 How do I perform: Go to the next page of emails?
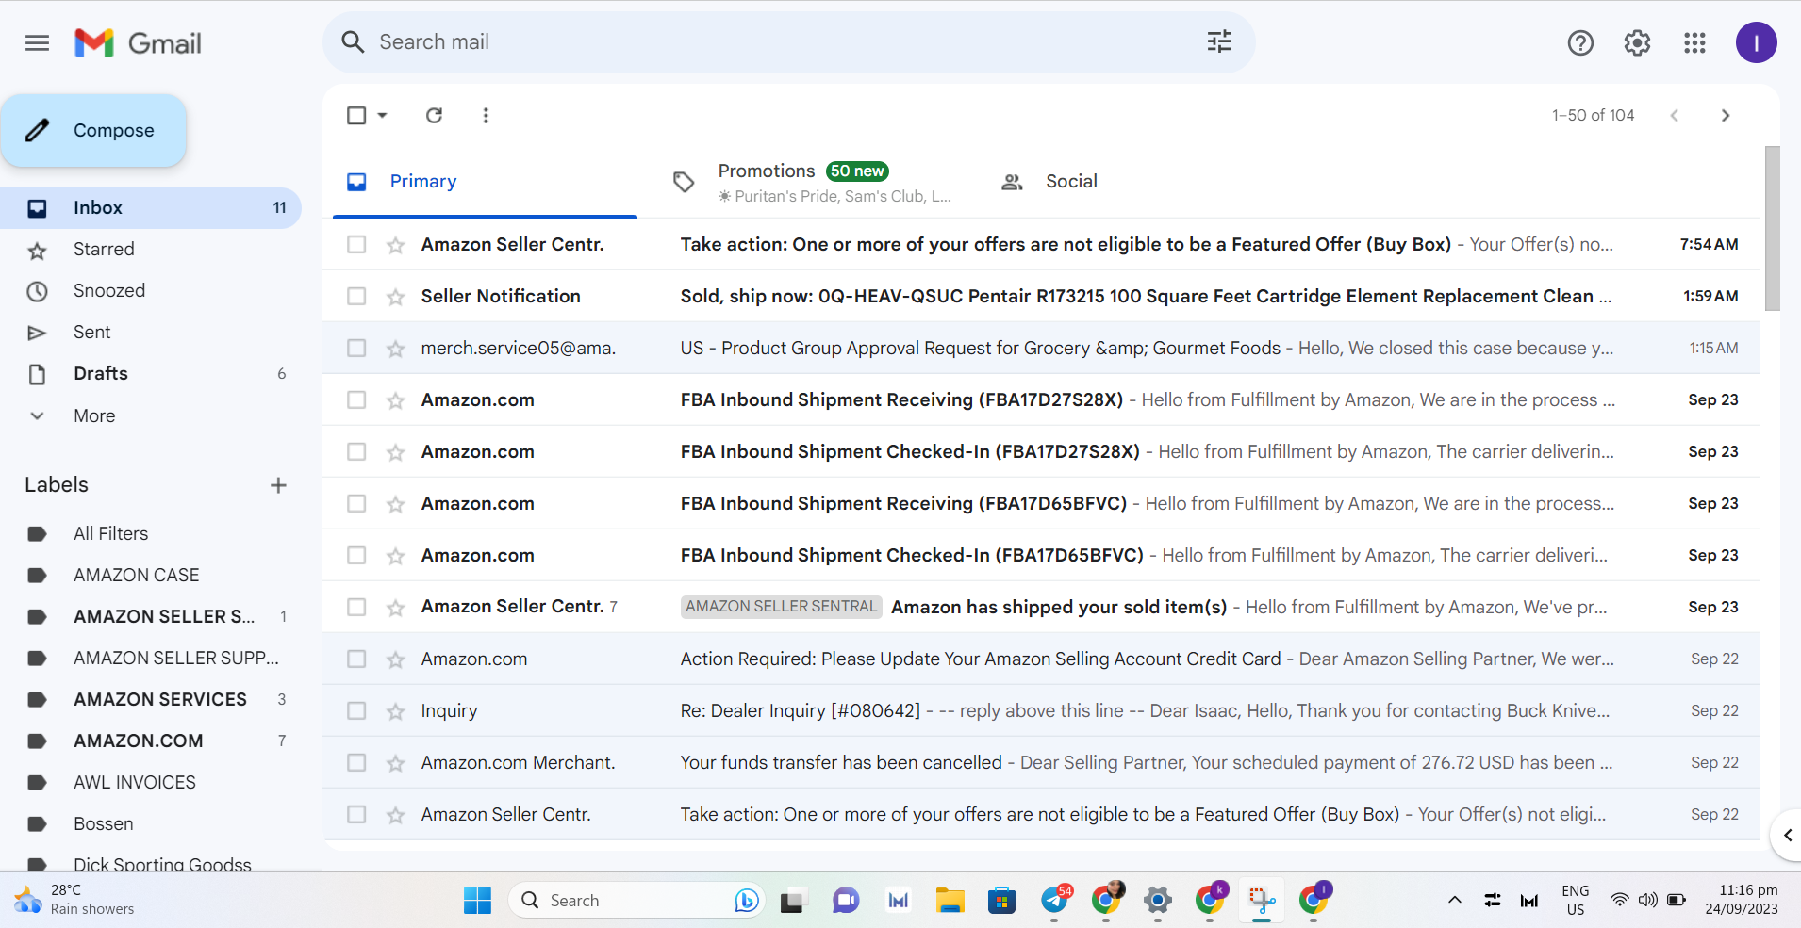point(1726,115)
